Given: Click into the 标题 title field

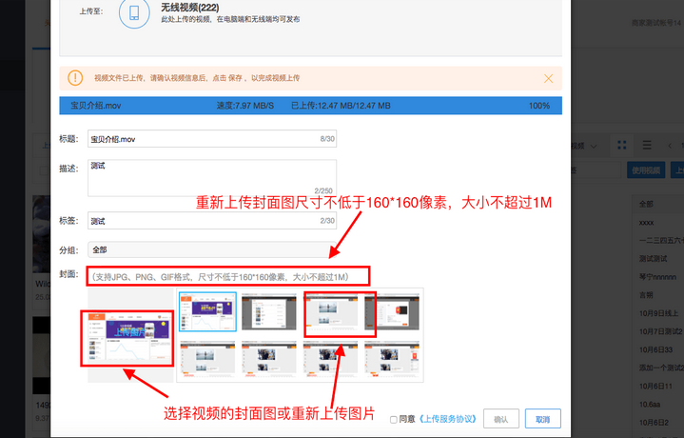Looking at the screenshot, I should [x=212, y=139].
